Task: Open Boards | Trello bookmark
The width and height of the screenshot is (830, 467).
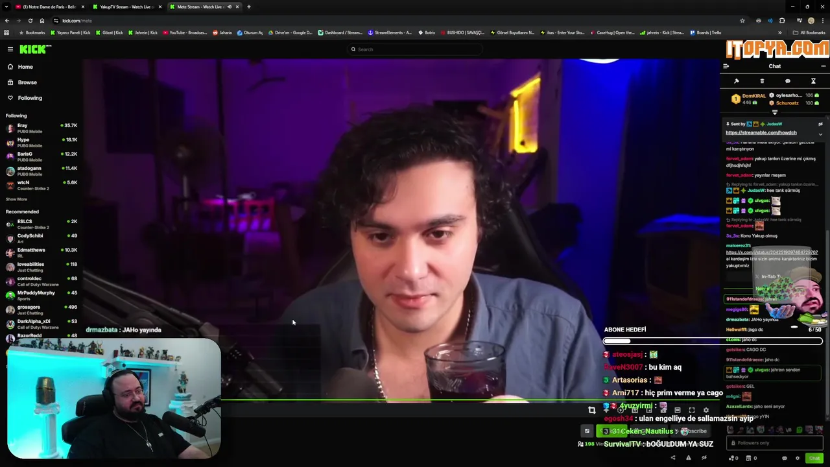Action: (x=705, y=32)
